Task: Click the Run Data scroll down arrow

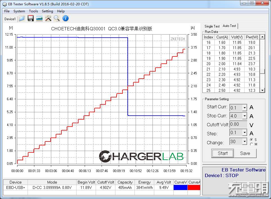Action: click(263, 90)
